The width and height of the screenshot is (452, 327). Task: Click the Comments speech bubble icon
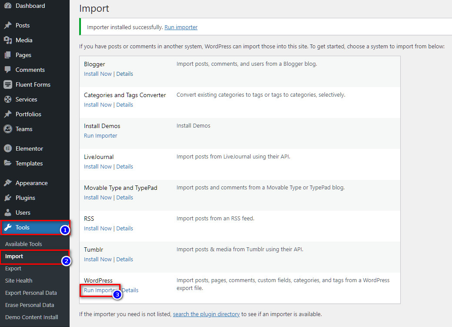pos(8,70)
